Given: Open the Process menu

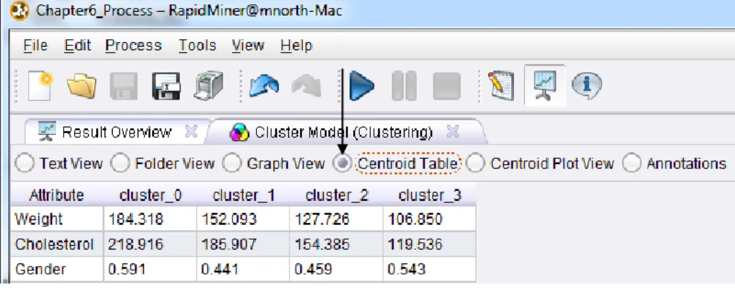Looking at the screenshot, I should point(133,46).
